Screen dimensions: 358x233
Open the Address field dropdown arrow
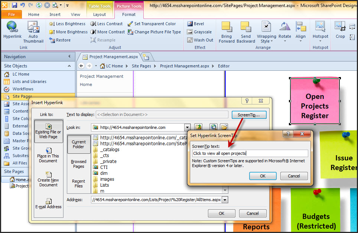click(224, 200)
